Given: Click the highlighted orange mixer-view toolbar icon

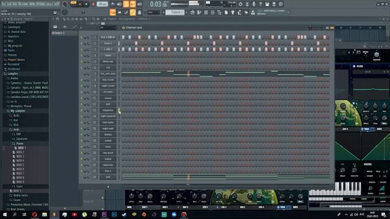Looking at the screenshot, I should pyautogui.click(x=133, y=12).
